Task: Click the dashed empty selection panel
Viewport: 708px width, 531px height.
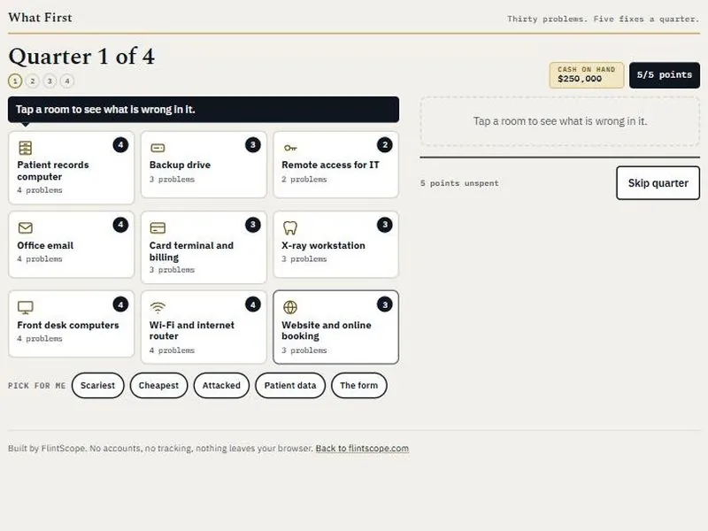Action: tap(560, 121)
